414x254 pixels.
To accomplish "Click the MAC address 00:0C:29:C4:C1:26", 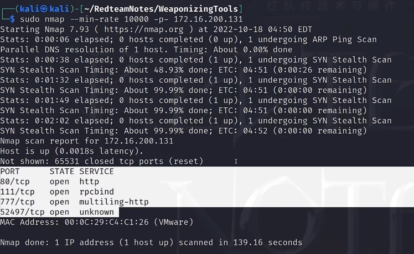I will tap(106, 222).
